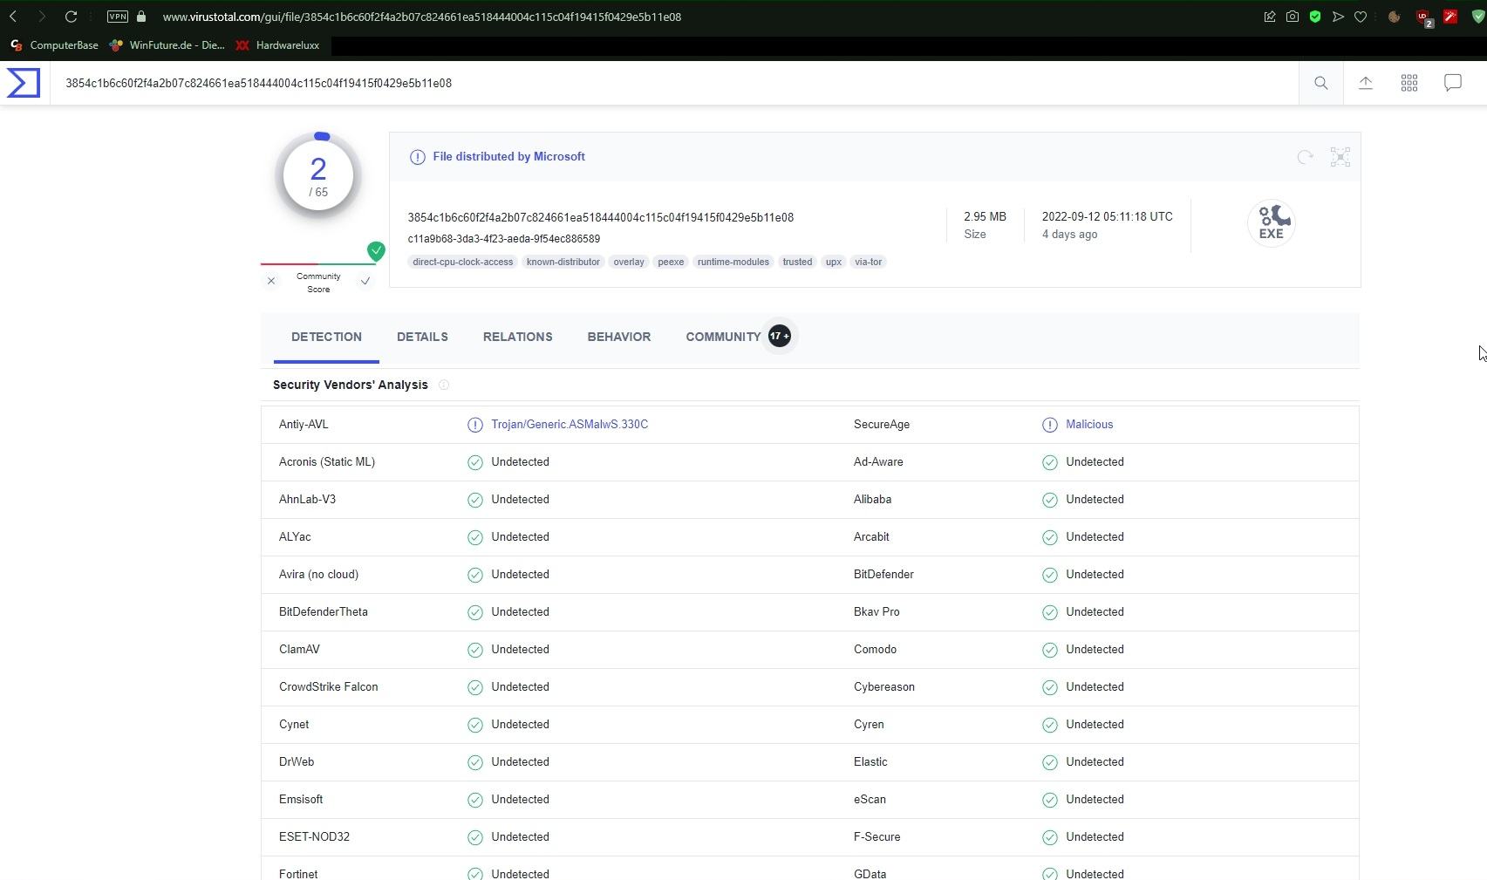Click the Community Score red-green bar
Screen dimensions: 1487x880
[318, 263]
